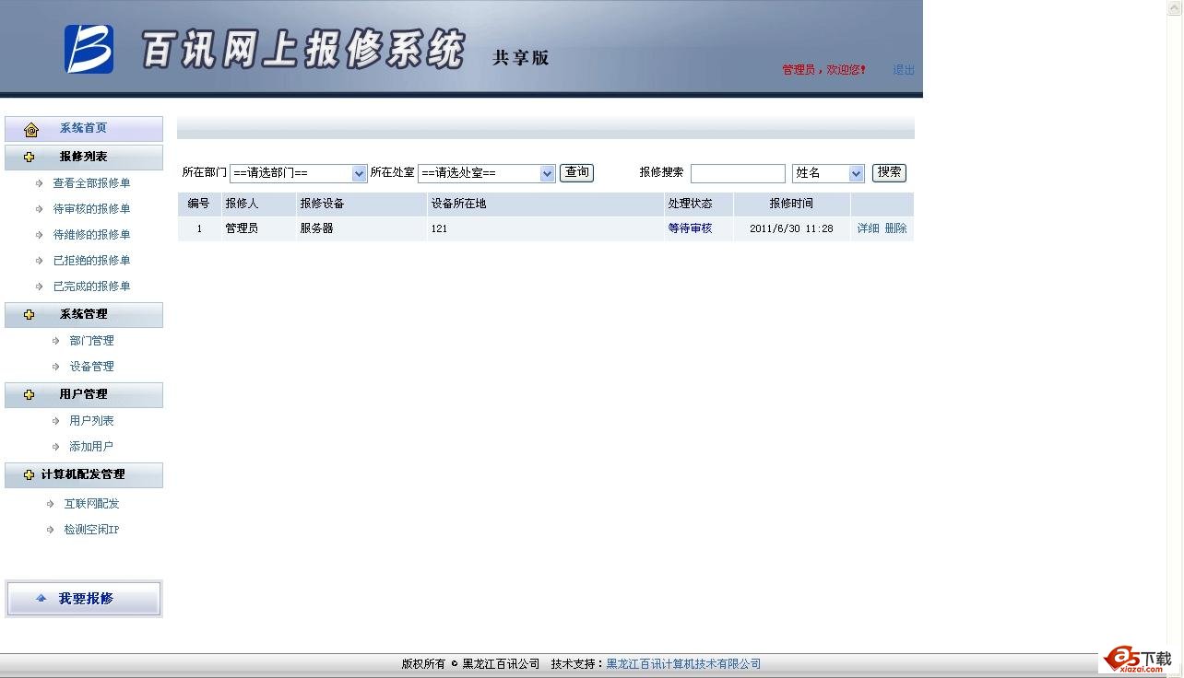Click the 我要报修 button
The image size is (1184, 678).
point(84,599)
